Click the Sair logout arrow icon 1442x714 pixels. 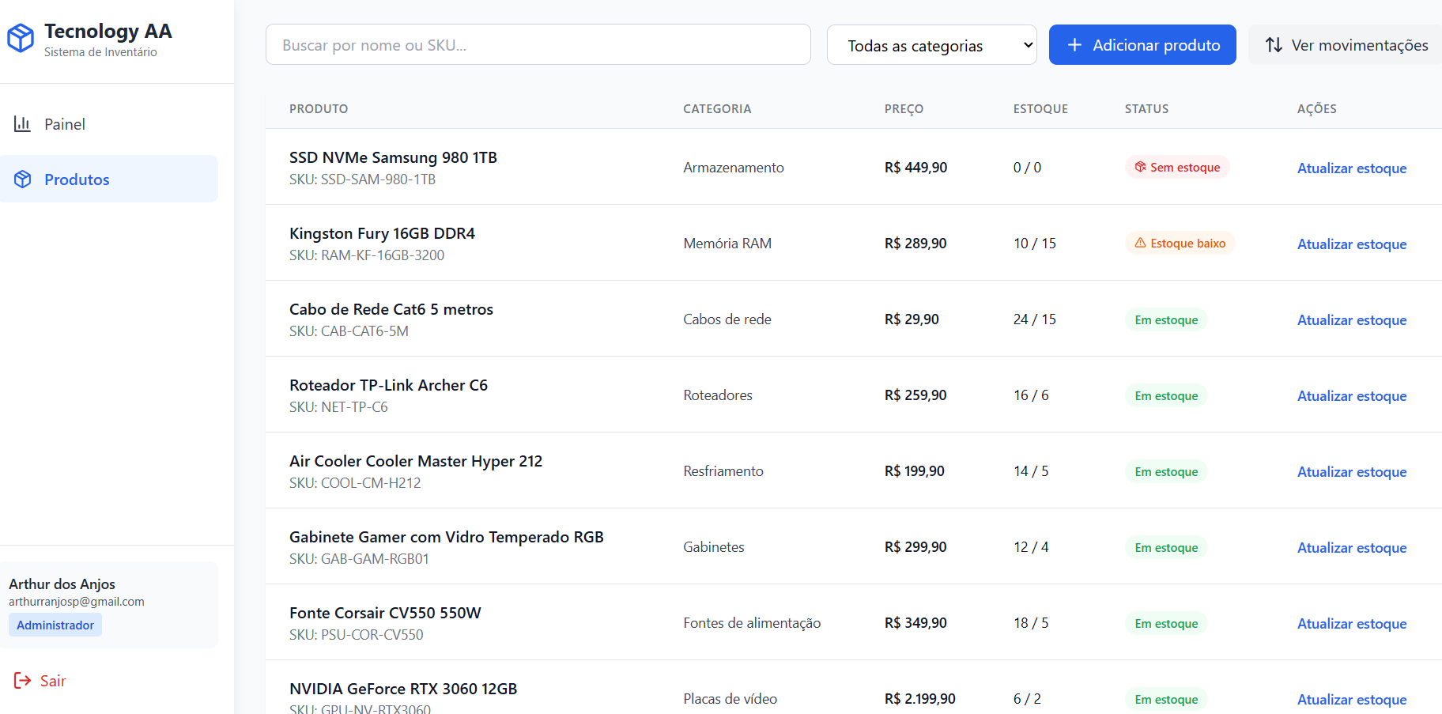tap(23, 681)
